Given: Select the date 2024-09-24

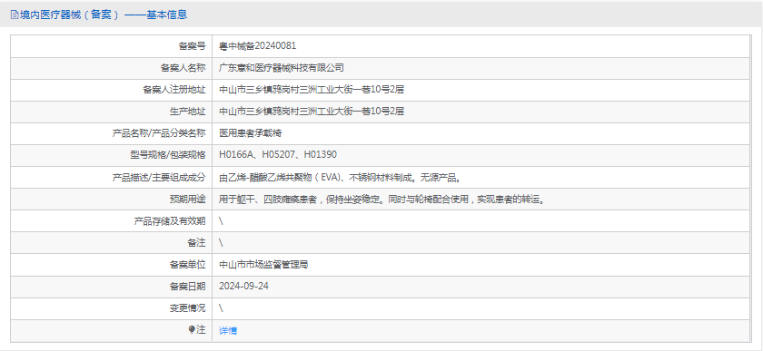Looking at the screenshot, I should [243, 287].
